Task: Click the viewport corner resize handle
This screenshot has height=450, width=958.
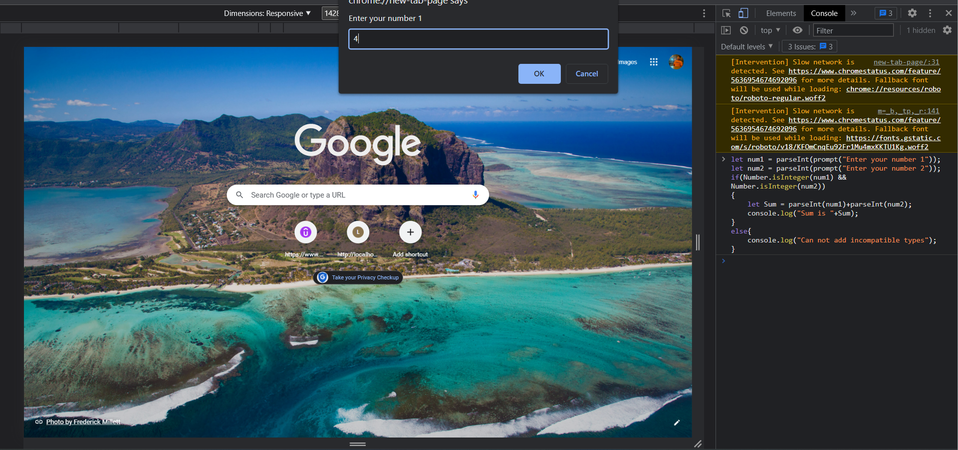Action: click(698, 444)
